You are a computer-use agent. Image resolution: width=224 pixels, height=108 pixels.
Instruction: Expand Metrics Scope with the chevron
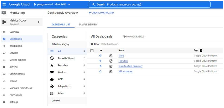tap(39, 22)
